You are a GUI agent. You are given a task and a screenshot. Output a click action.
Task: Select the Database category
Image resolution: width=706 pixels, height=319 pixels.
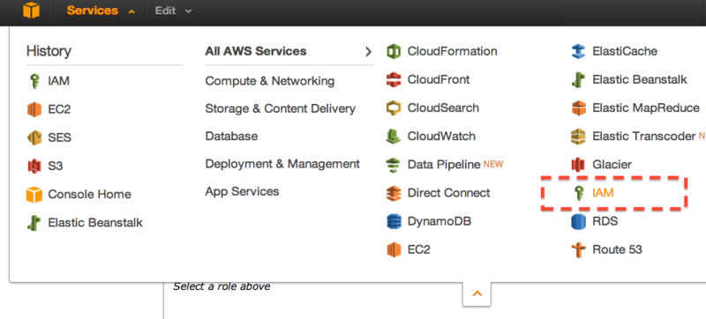231,136
